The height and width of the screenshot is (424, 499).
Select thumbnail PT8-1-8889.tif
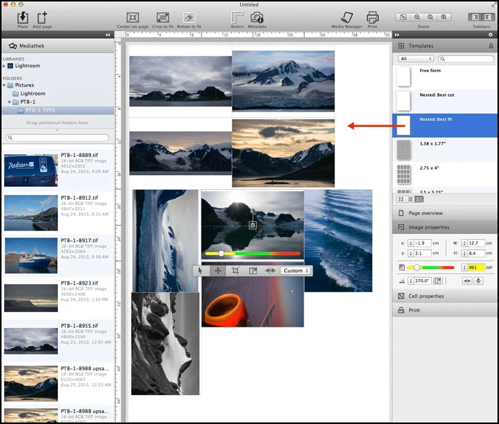pos(31,170)
